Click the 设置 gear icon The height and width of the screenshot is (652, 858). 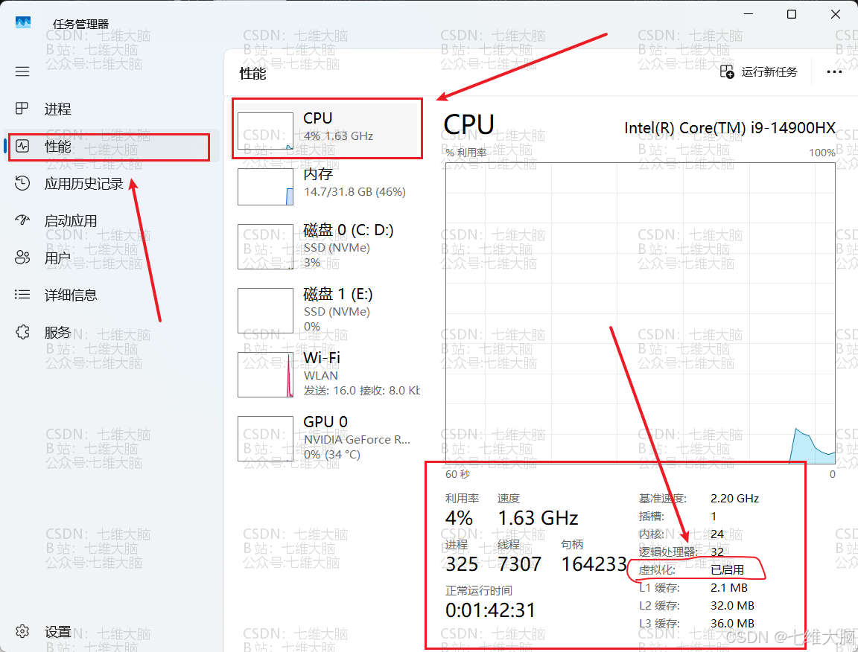coord(22,631)
